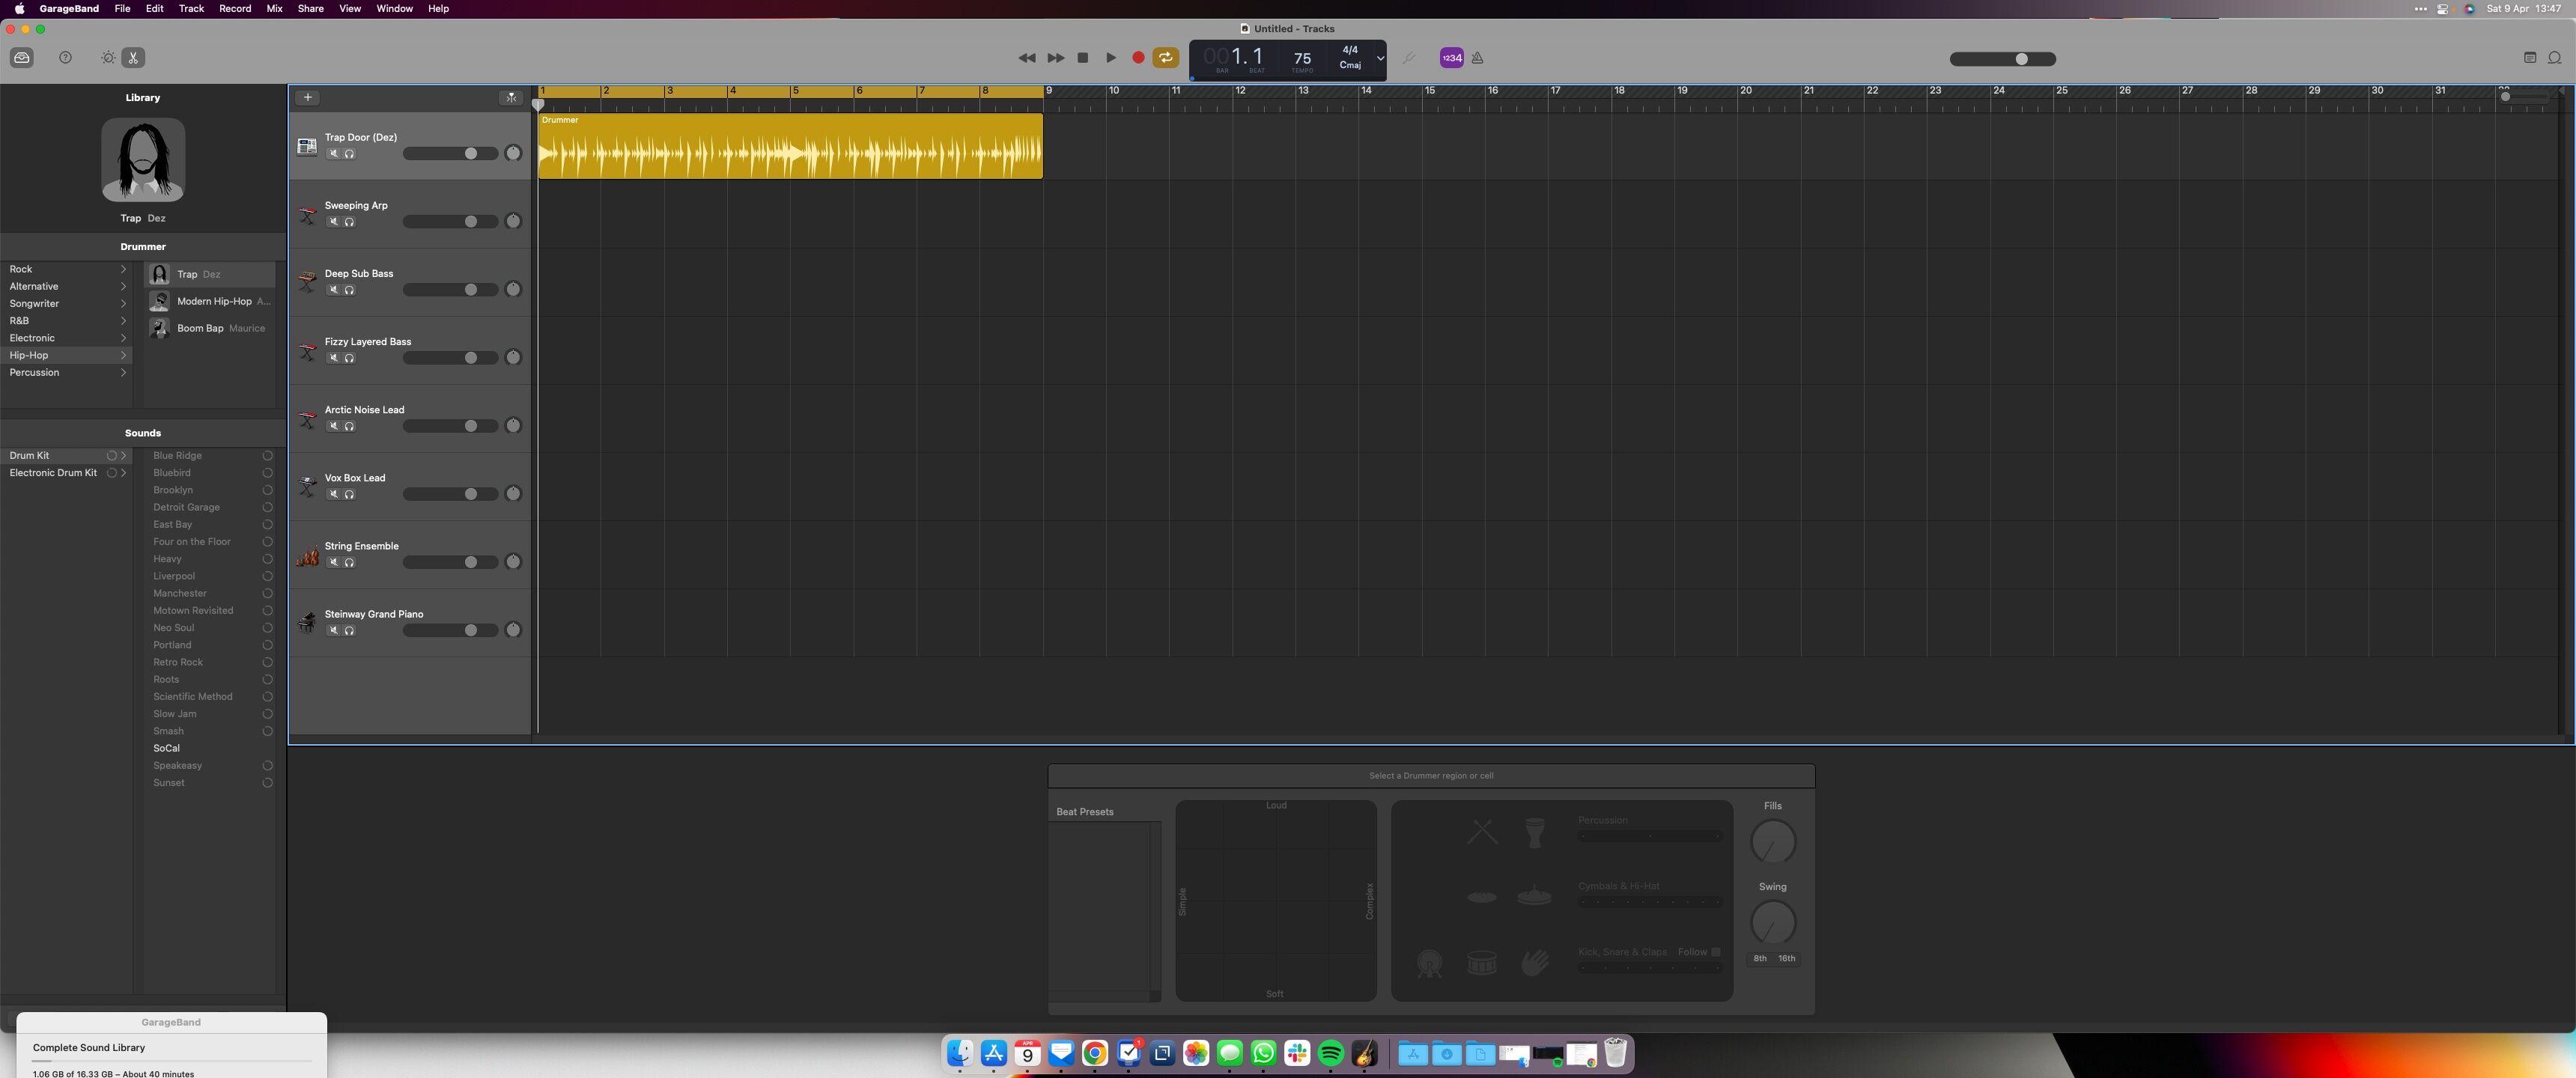Click the record button in transport
The height and width of the screenshot is (1078, 2576).
pos(1138,58)
